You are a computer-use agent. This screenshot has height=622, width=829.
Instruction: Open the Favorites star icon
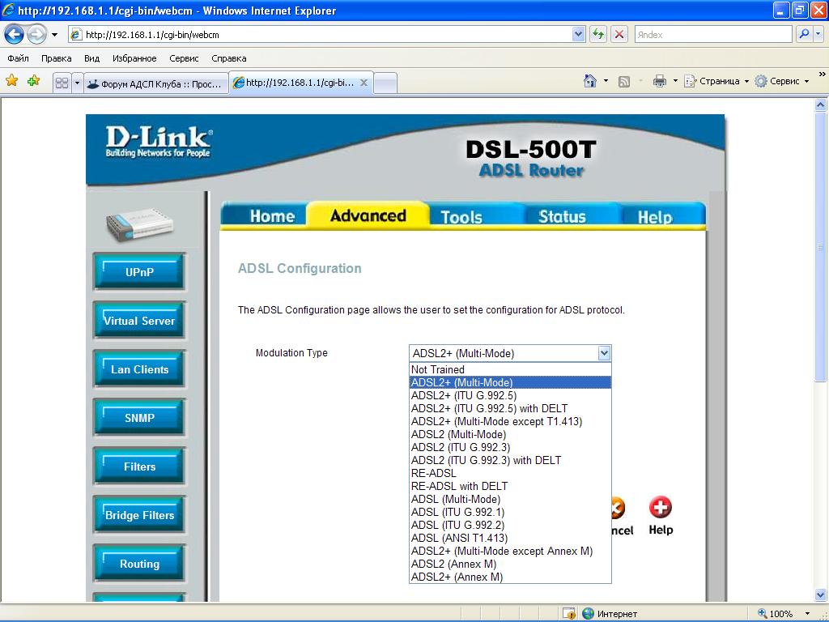12,81
